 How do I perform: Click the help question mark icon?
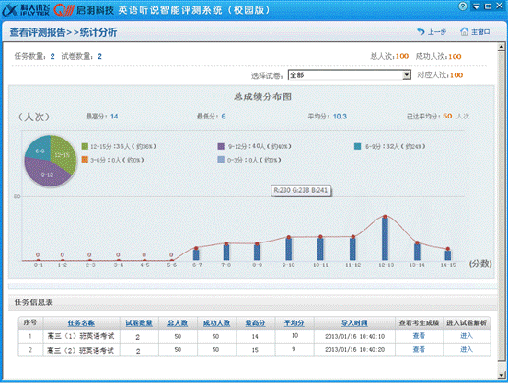[x=463, y=6]
